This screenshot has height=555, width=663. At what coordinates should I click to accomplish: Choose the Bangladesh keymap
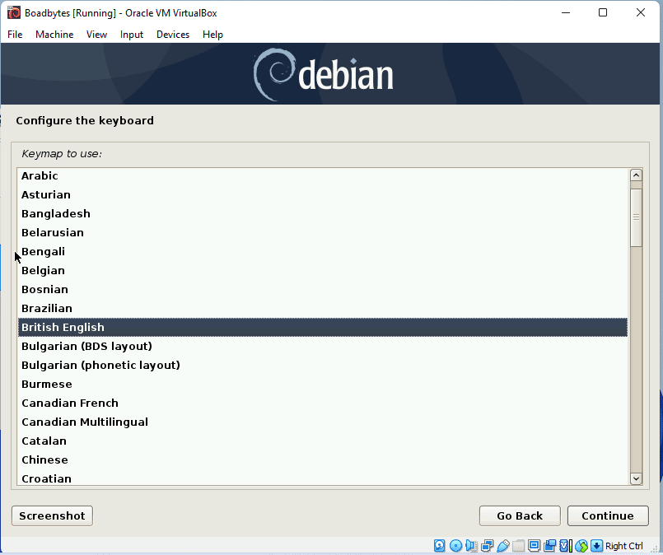pos(323,214)
